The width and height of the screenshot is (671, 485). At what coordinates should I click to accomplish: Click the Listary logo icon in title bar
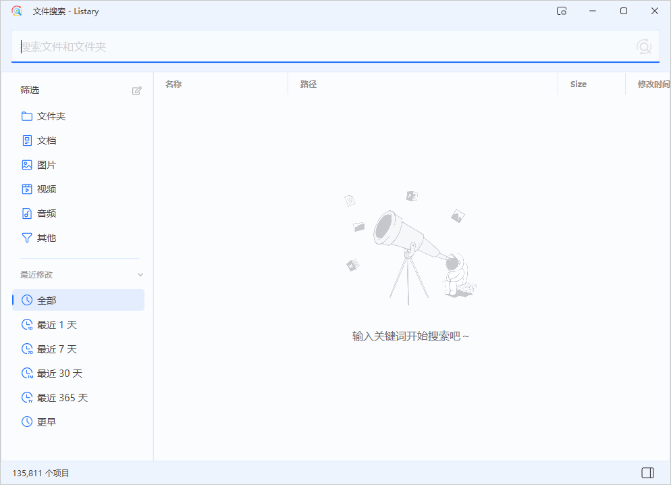pos(17,11)
